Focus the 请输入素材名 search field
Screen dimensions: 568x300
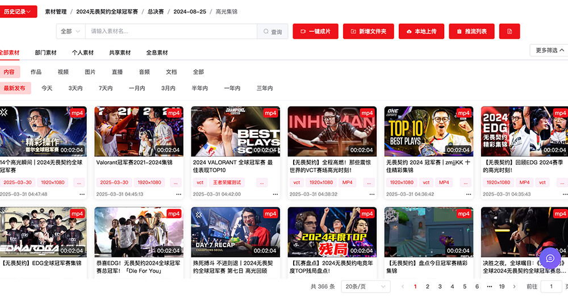pyautogui.click(x=171, y=31)
